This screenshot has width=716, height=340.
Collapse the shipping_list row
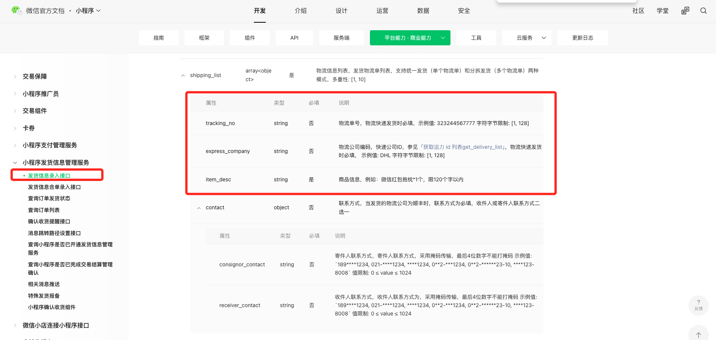(x=183, y=76)
